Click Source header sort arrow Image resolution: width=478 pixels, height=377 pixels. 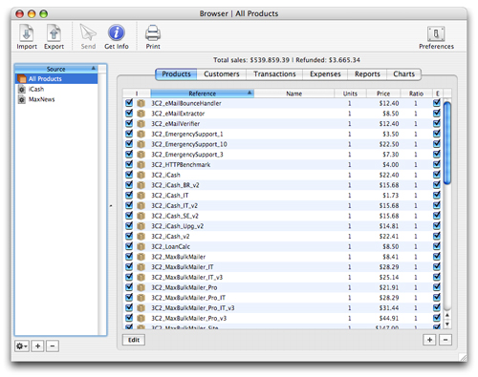[94, 68]
